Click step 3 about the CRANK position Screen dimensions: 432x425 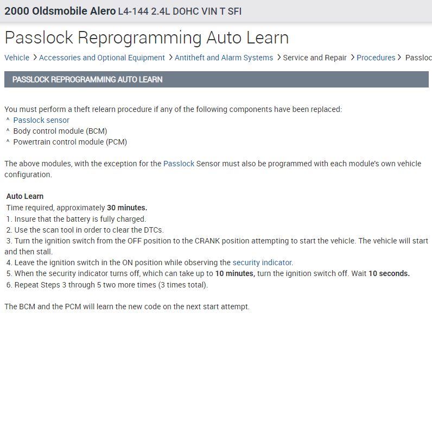[217, 246]
